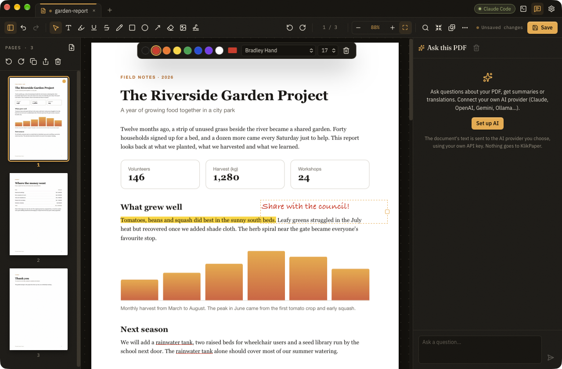The width and height of the screenshot is (562, 369).
Task: Toggle the pages sidebar panel
Action: tap(11, 28)
